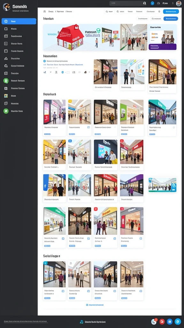Toggle the red badge on the red storefront card
This screenshot has height=328, width=184.
122,141
